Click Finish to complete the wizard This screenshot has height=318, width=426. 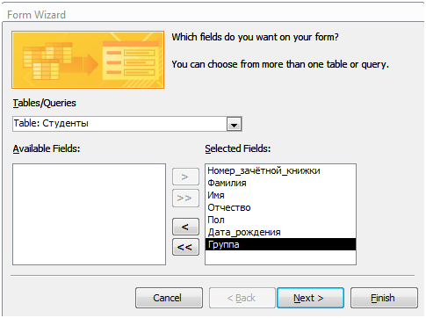click(x=384, y=298)
